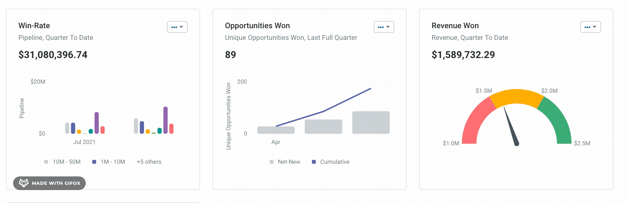Open the Opportunities Won card options menu
The height and width of the screenshot is (203, 627).
pyautogui.click(x=384, y=27)
